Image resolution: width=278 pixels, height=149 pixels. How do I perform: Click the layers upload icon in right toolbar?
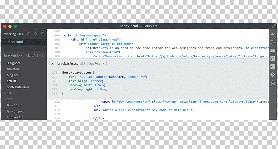(273, 83)
